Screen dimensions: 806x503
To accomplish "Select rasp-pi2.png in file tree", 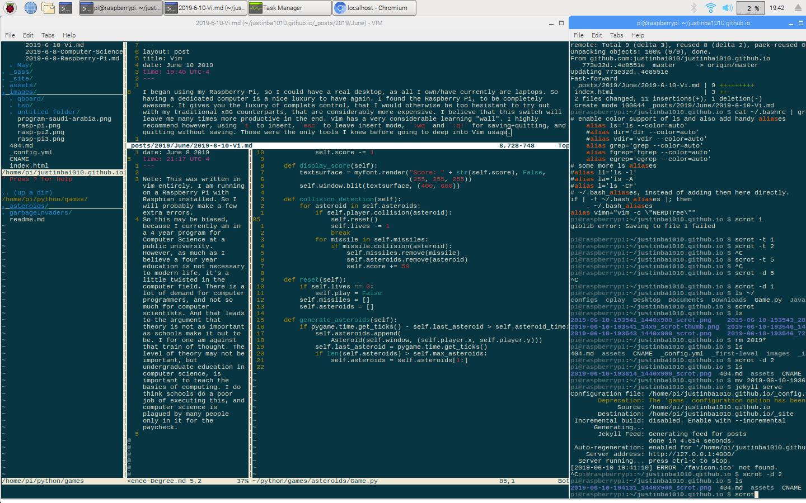I will 41,132.
